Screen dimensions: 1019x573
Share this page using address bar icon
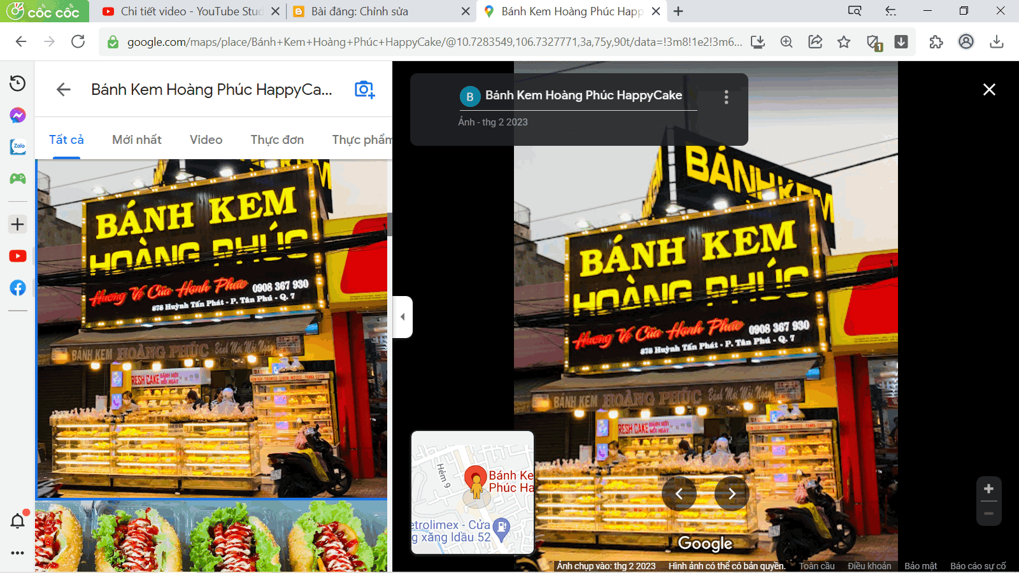pos(815,42)
